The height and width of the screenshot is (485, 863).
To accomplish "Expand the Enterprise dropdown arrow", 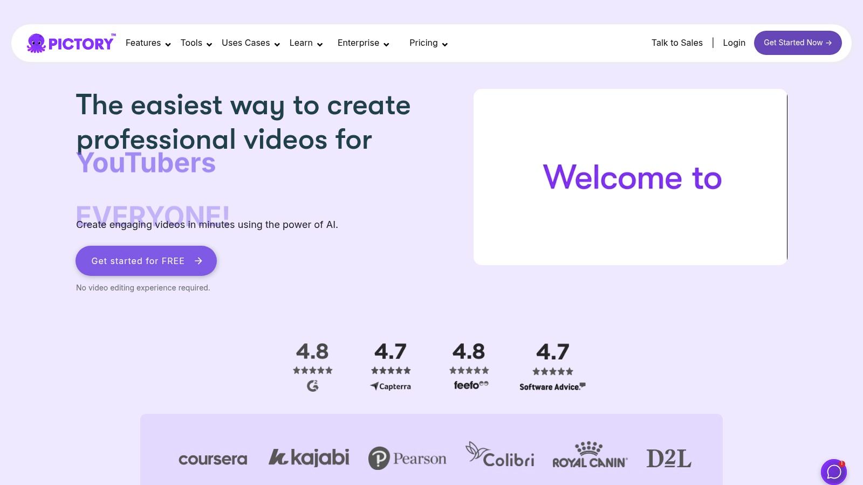I will [x=386, y=44].
